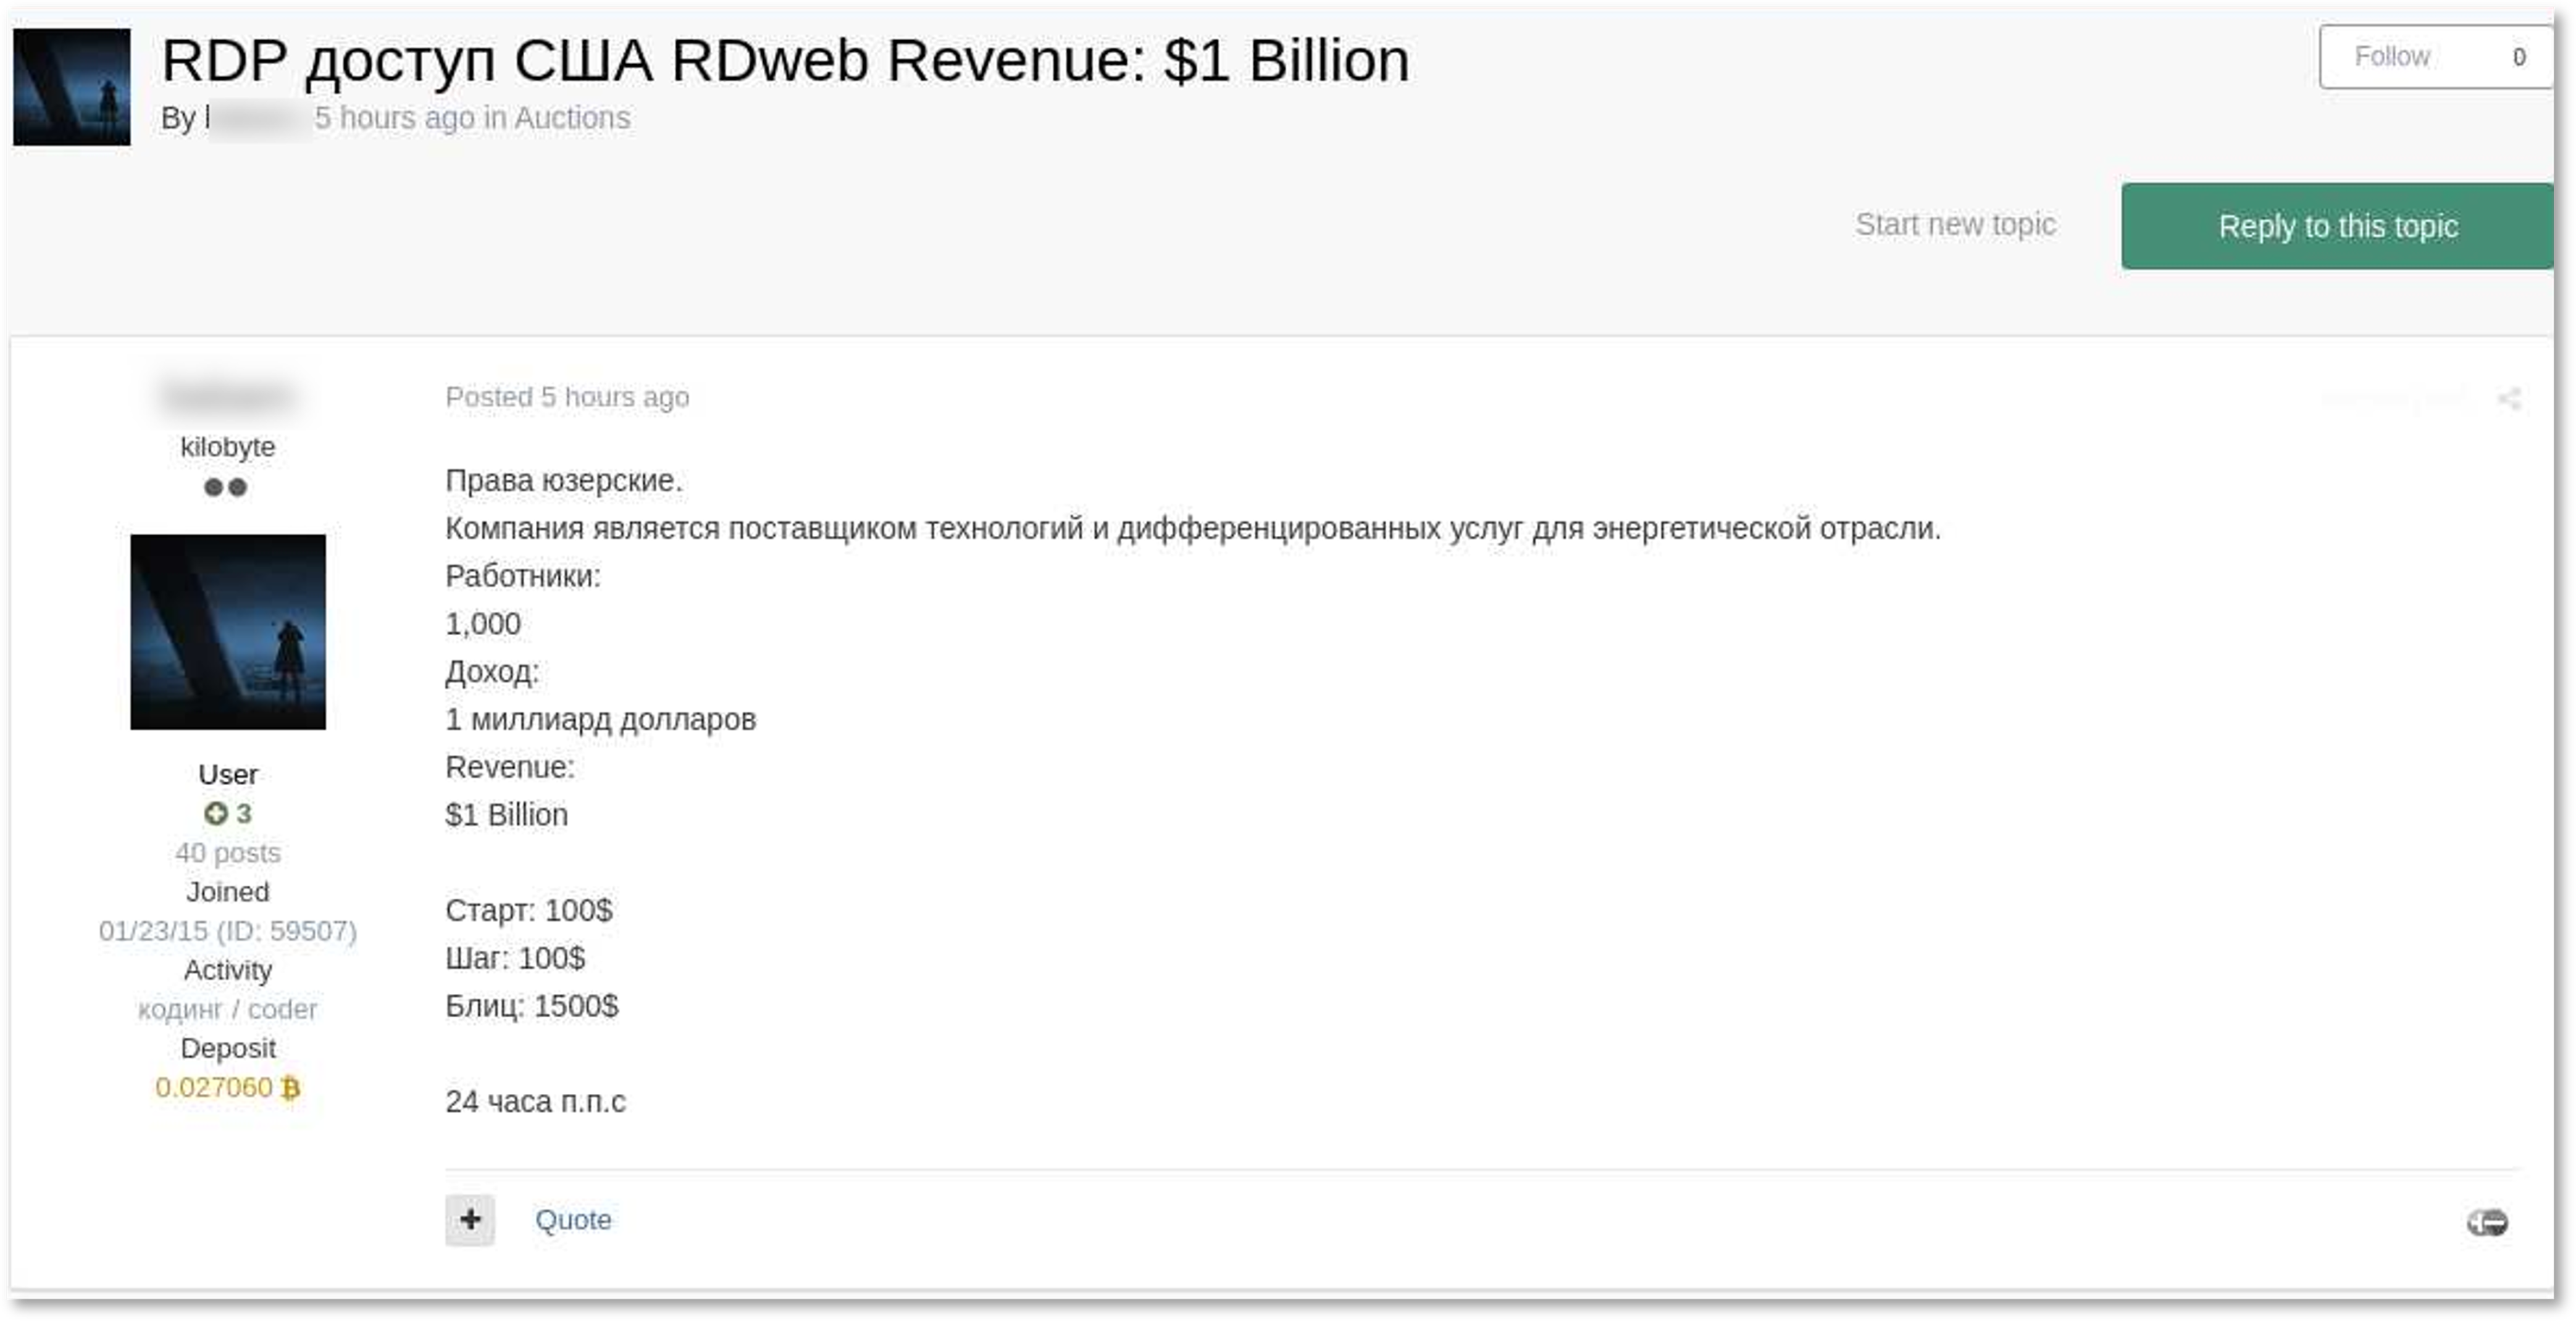This screenshot has height=1321, width=2576.
Task: Open author avatar beside the topic title
Action: point(72,87)
